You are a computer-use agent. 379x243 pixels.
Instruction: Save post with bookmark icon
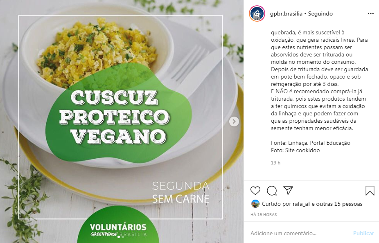[370, 191]
